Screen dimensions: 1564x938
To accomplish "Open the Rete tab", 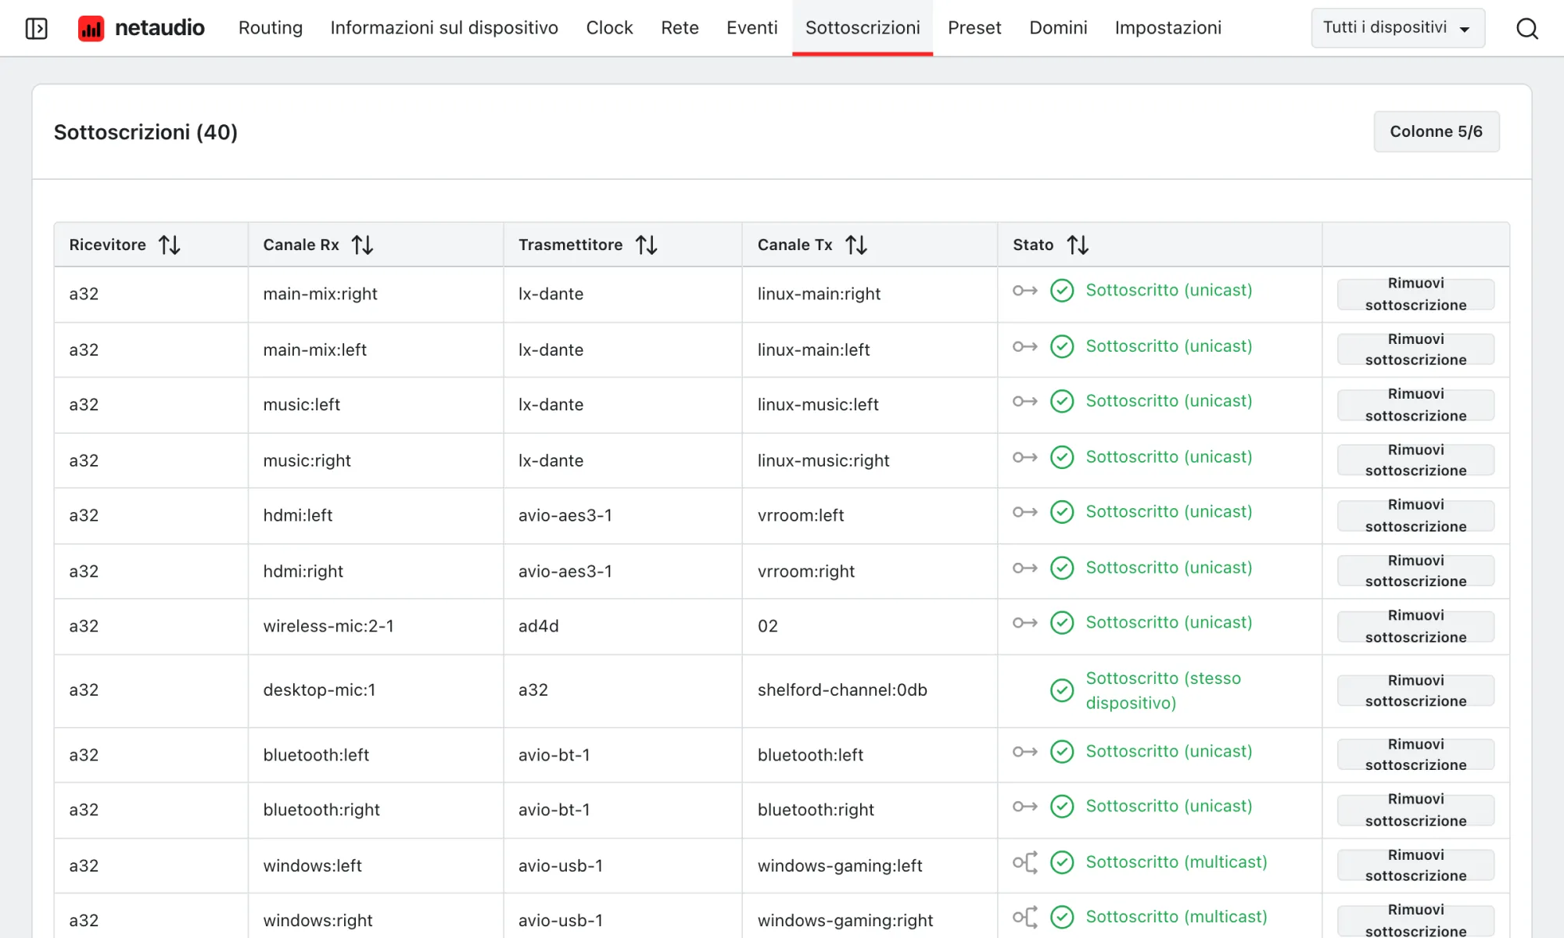I will [680, 28].
